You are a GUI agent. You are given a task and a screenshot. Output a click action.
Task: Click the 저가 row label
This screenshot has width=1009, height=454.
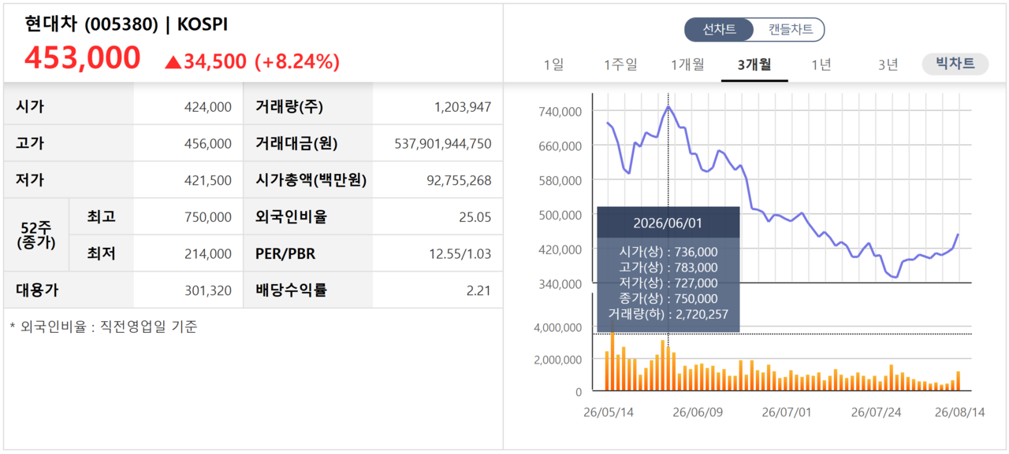coord(30,180)
